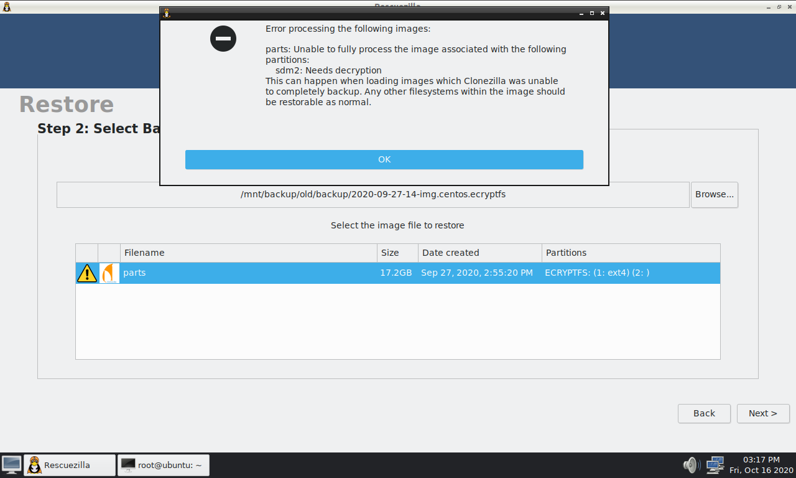Sort images by the Filename column
This screenshot has width=796, height=478.
pos(144,253)
